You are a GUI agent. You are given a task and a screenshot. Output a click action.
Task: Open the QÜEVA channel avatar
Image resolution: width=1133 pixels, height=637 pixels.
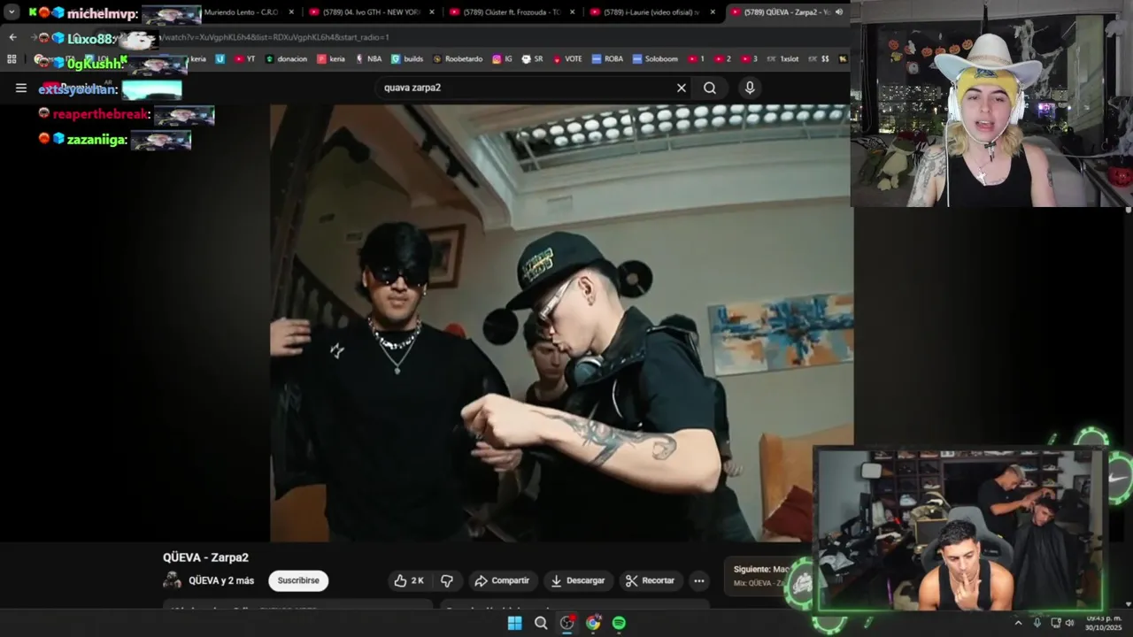coord(173,580)
